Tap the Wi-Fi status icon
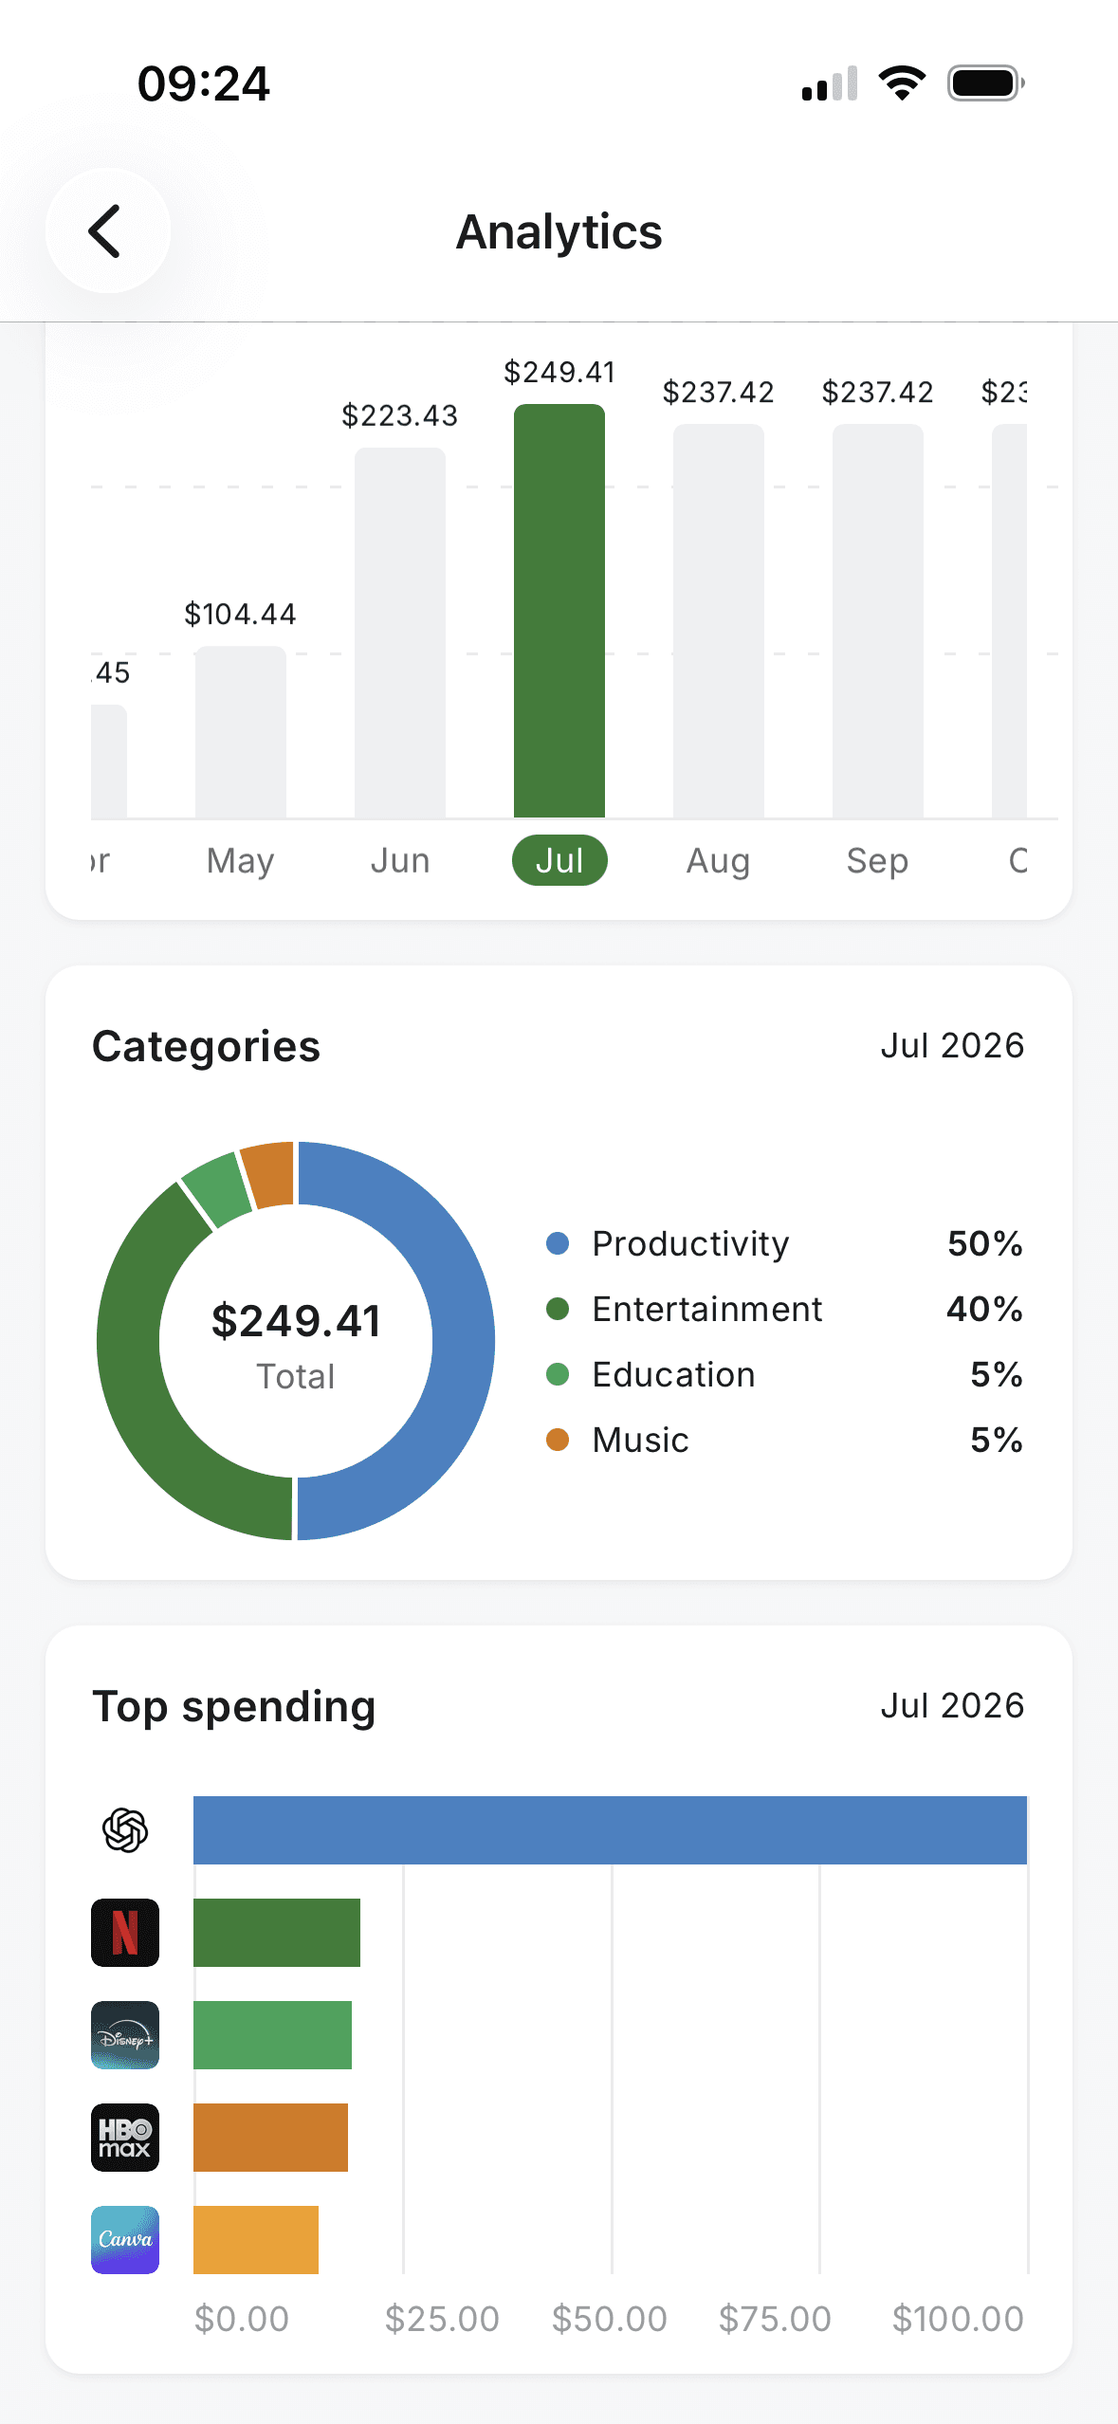This screenshot has height=2424, width=1118. (902, 83)
